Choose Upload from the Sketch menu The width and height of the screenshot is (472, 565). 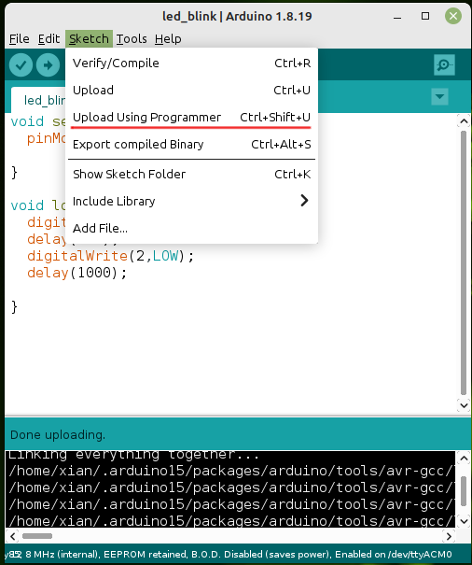coord(191,90)
